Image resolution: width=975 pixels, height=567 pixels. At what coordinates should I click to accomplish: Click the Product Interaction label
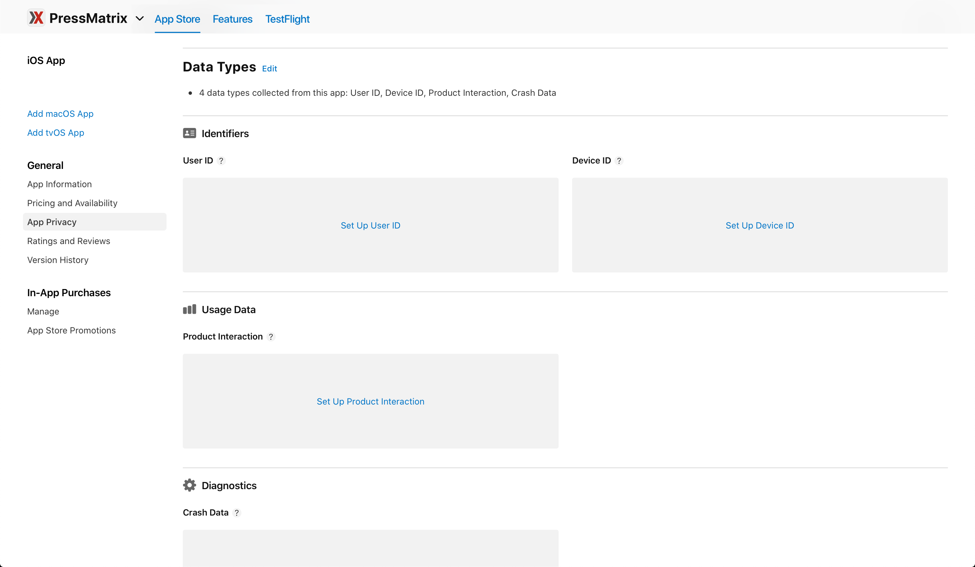[x=223, y=336]
